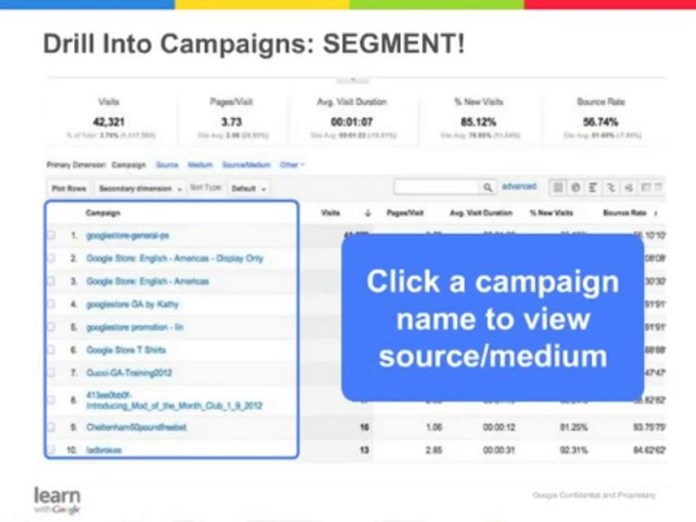The height and width of the screenshot is (522, 696).
Task: Click the 3.73 Pages/Visit summary value
Action: click(x=231, y=122)
